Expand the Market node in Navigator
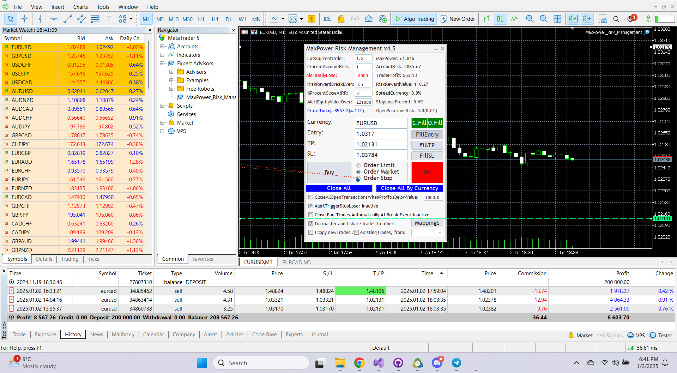 (162, 123)
